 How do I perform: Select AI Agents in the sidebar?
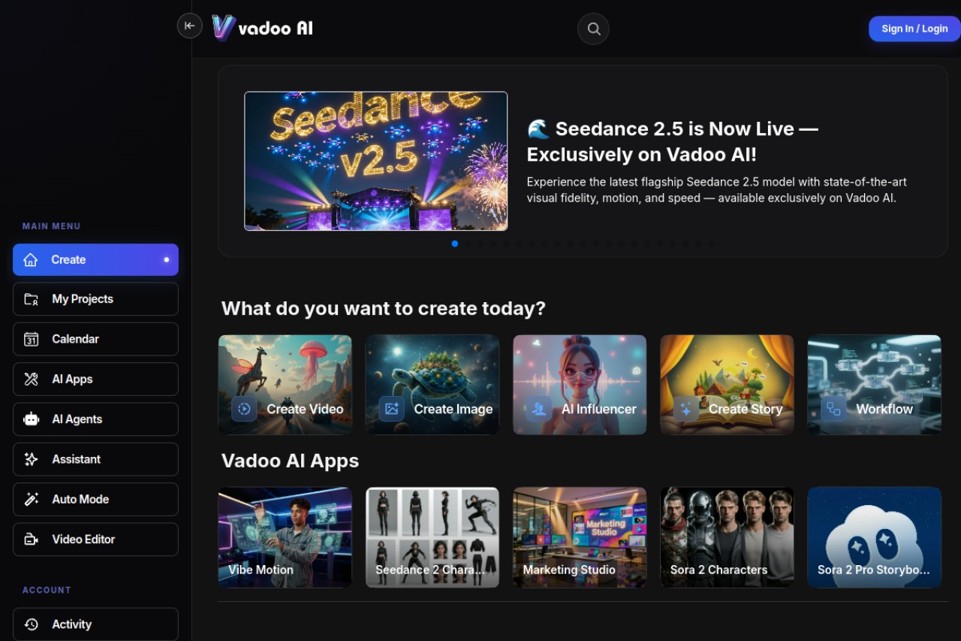[95, 419]
